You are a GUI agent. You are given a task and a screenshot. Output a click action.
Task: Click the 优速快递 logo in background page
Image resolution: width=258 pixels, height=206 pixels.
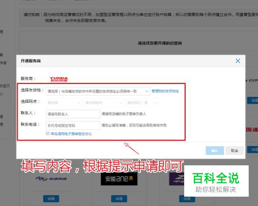(x=51, y=179)
